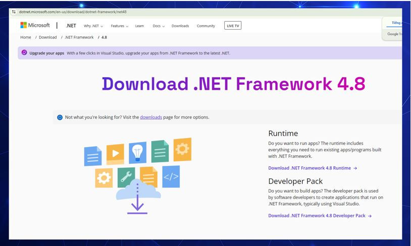Screen dimensions: 411x246
Task: Click the blue info icon beside notice
Action: (60, 117)
